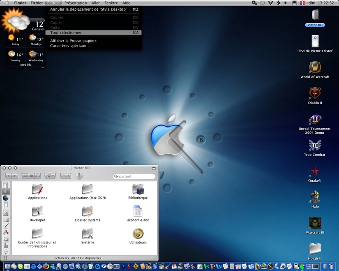The width and height of the screenshot is (339, 271).
Task: Expand the weather widget bottom arrow
Action: pos(43,67)
